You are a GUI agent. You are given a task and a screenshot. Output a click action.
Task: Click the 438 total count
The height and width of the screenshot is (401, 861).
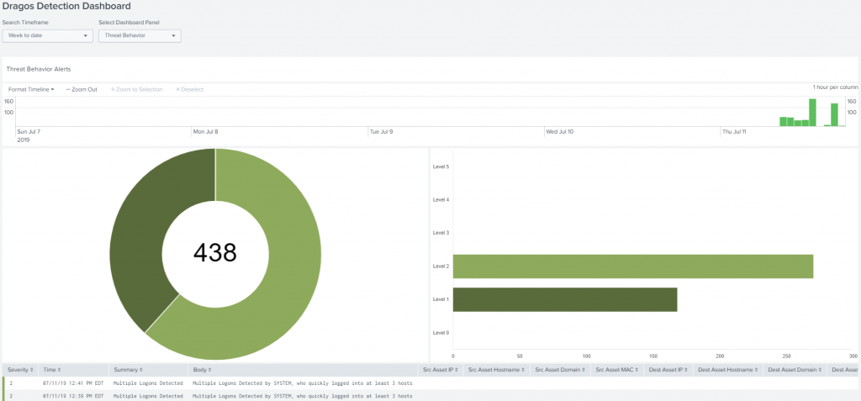(x=215, y=253)
